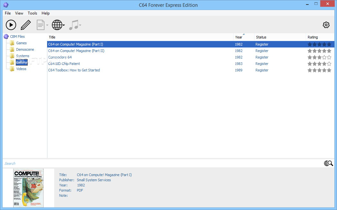Open the File menu
The image size is (337, 210).
(8, 13)
